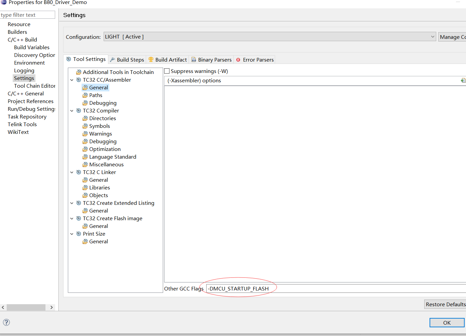Screen dimensions: 466x336
Task: Click the type filter text field
Action: [x=27, y=15]
